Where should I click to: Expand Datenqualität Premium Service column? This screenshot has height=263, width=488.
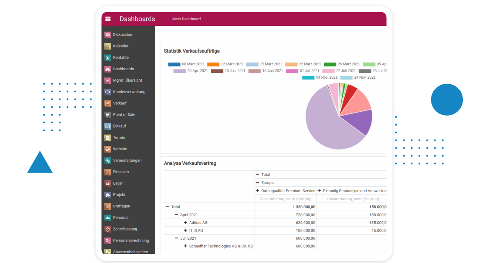coord(257,191)
